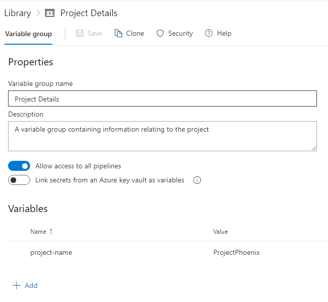
Task: Enable Link secrets from Azure key vault
Action: coord(19,180)
